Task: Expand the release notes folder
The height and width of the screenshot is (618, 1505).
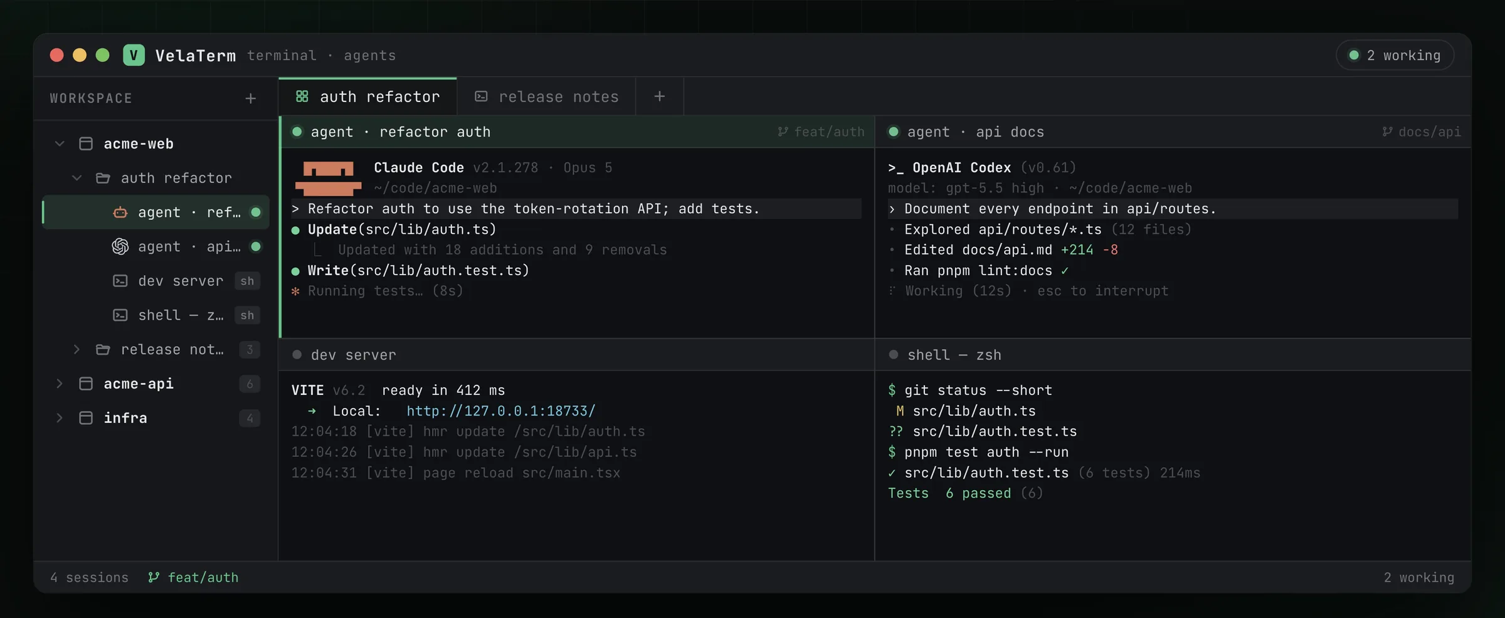Action: coord(77,349)
